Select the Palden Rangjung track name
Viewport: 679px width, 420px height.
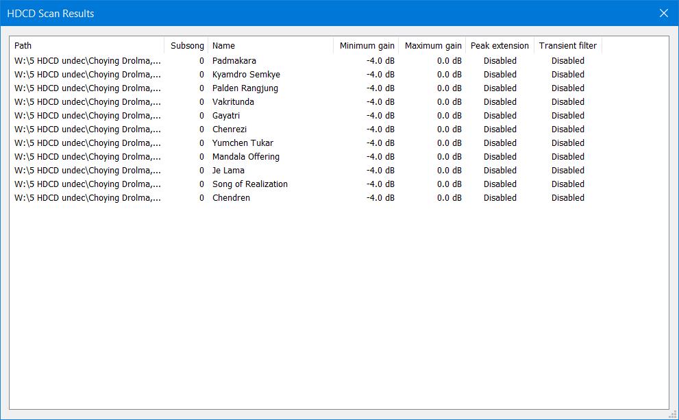pyautogui.click(x=245, y=88)
